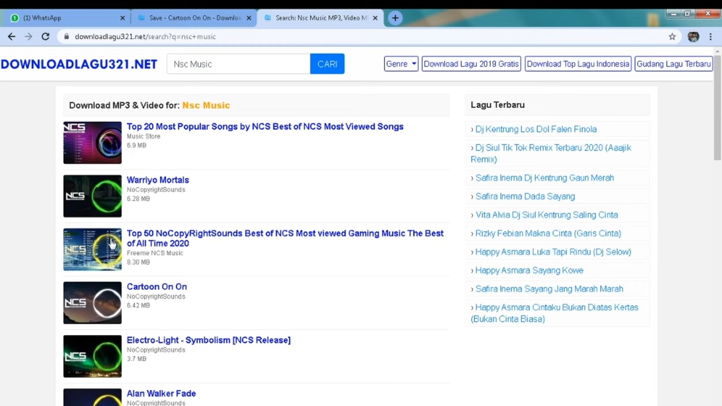This screenshot has width=722, height=406.
Task: Close the WhatsApp tab
Action: (x=122, y=18)
